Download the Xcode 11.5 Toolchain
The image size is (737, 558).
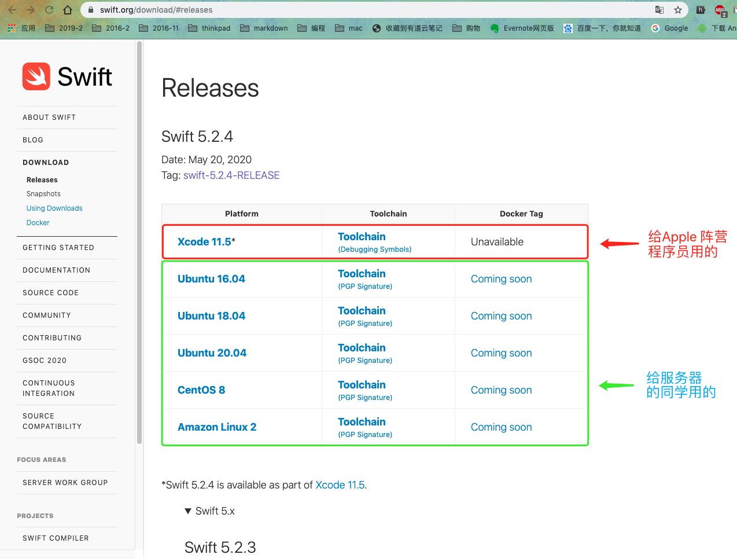pyautogui.click(x=362, y=237)
